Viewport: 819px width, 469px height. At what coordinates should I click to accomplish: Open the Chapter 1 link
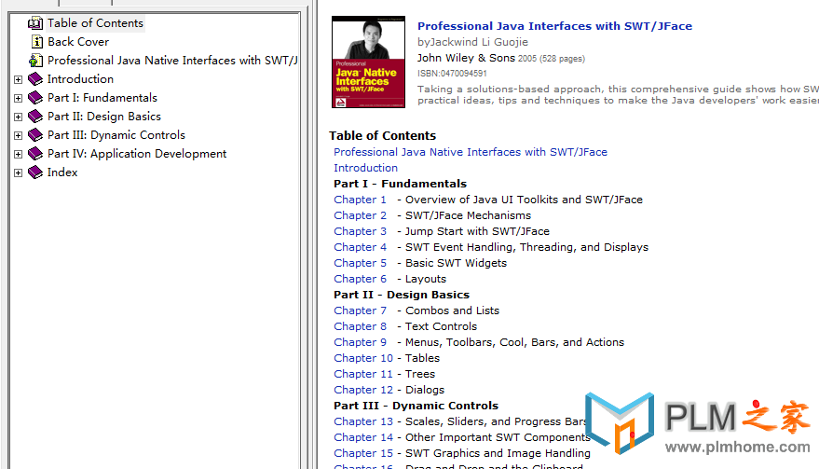click(x=360, y=200)
